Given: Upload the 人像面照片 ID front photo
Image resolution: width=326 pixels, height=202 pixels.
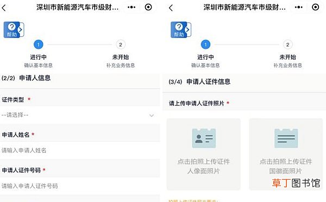Looking at the screenshot, I should 204,154.
